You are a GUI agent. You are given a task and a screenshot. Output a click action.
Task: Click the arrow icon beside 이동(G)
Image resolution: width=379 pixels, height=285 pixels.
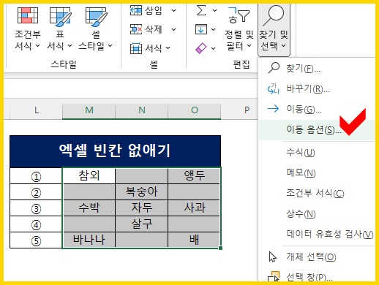pyautogui.click(x=273, y=109)
